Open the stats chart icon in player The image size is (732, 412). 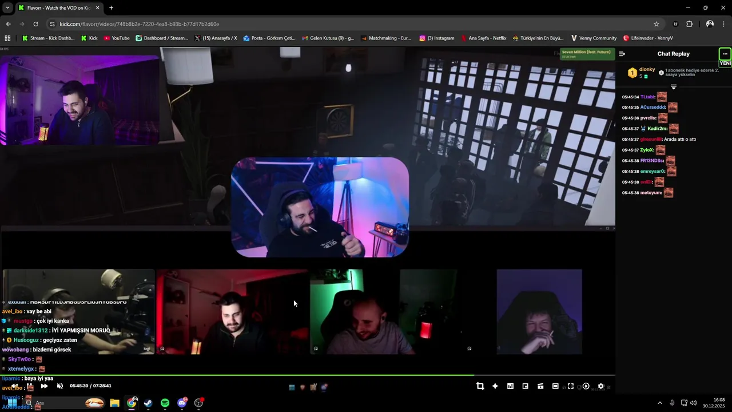[510, 386]
